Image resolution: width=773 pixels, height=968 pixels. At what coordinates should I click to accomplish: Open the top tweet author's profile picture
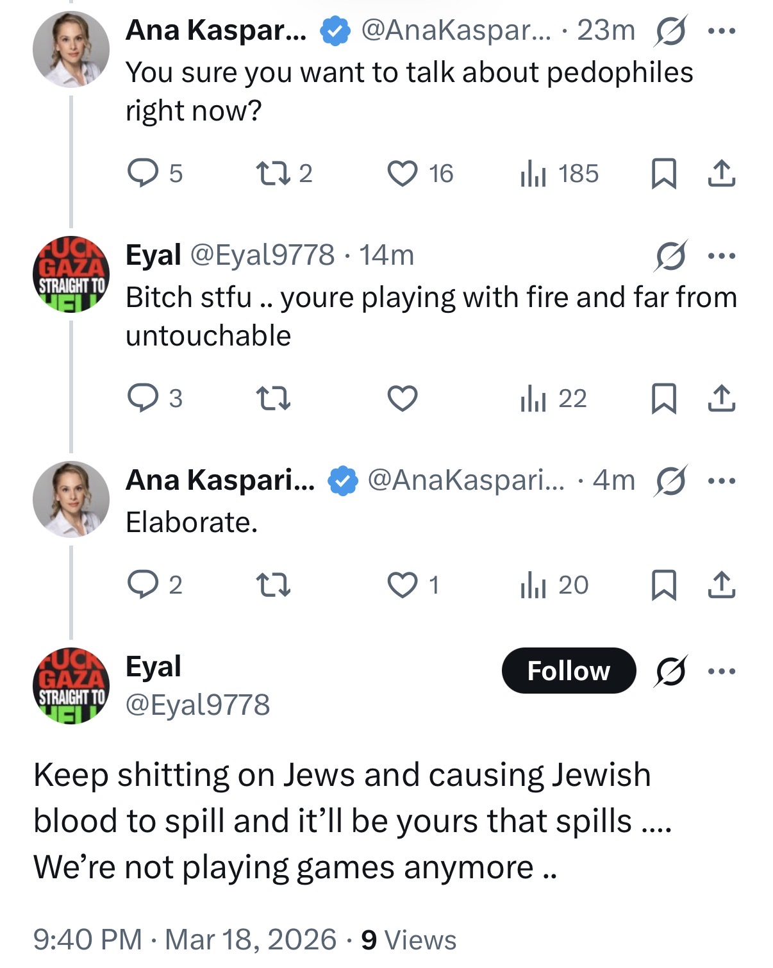[71, 49]
